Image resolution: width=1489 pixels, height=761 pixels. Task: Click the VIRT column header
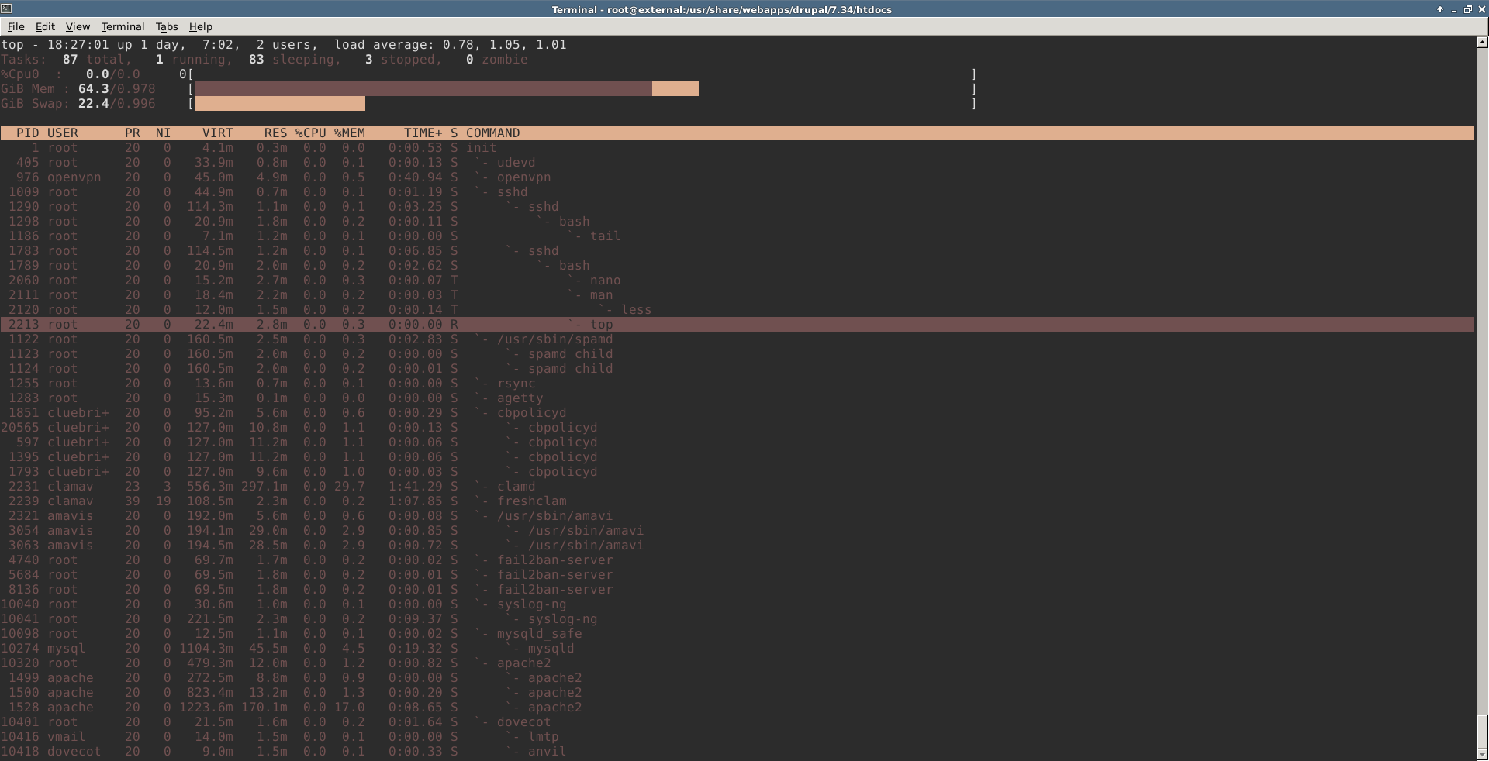[x=217, y=133]
